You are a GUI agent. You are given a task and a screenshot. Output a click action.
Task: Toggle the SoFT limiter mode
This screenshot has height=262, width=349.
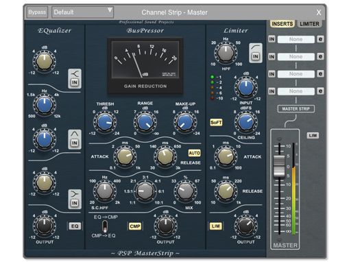click(x=216, y=123)
